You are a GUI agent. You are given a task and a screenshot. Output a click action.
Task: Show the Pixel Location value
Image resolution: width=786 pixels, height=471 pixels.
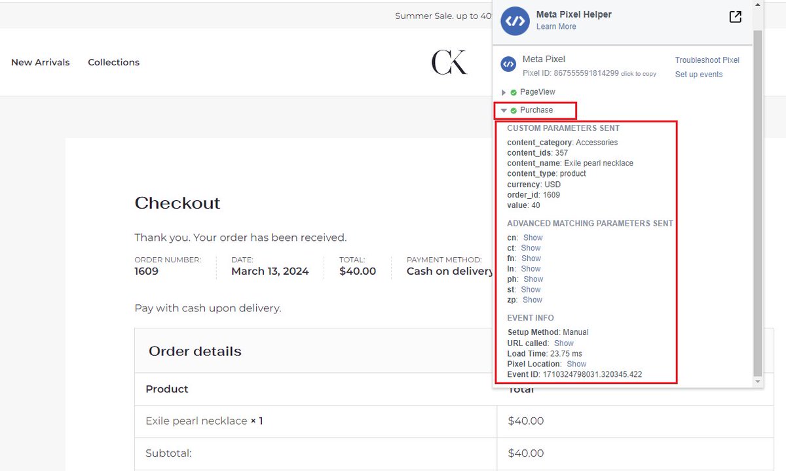(x=576, y=364)
